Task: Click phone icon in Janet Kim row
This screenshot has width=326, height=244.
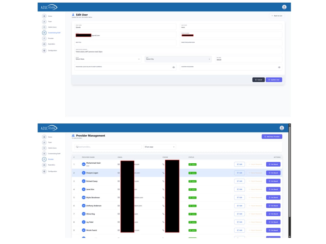Action: coord(163,189)
